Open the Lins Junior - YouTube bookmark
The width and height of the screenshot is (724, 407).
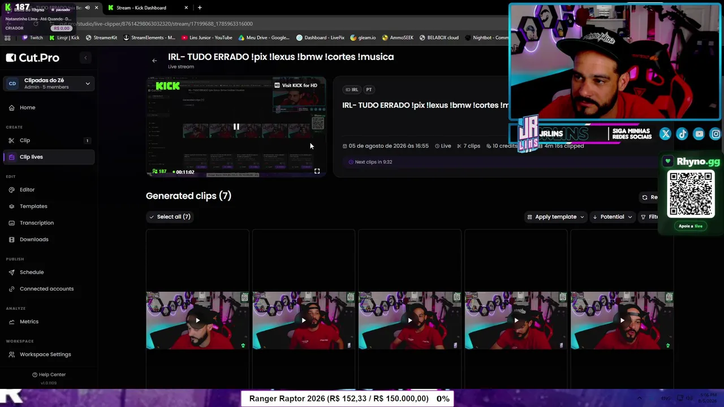[x=207, y=38]
